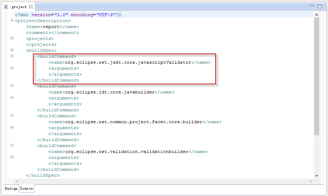Collapse the projectDescription element fold marker
328x196 pixels.
[12, 21]
